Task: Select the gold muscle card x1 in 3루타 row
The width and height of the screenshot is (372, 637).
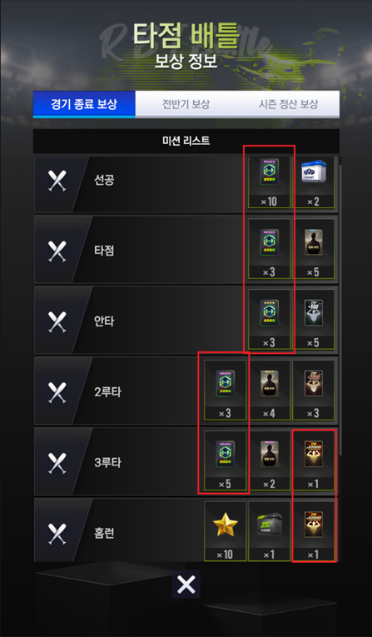Action: click(313, 460)
